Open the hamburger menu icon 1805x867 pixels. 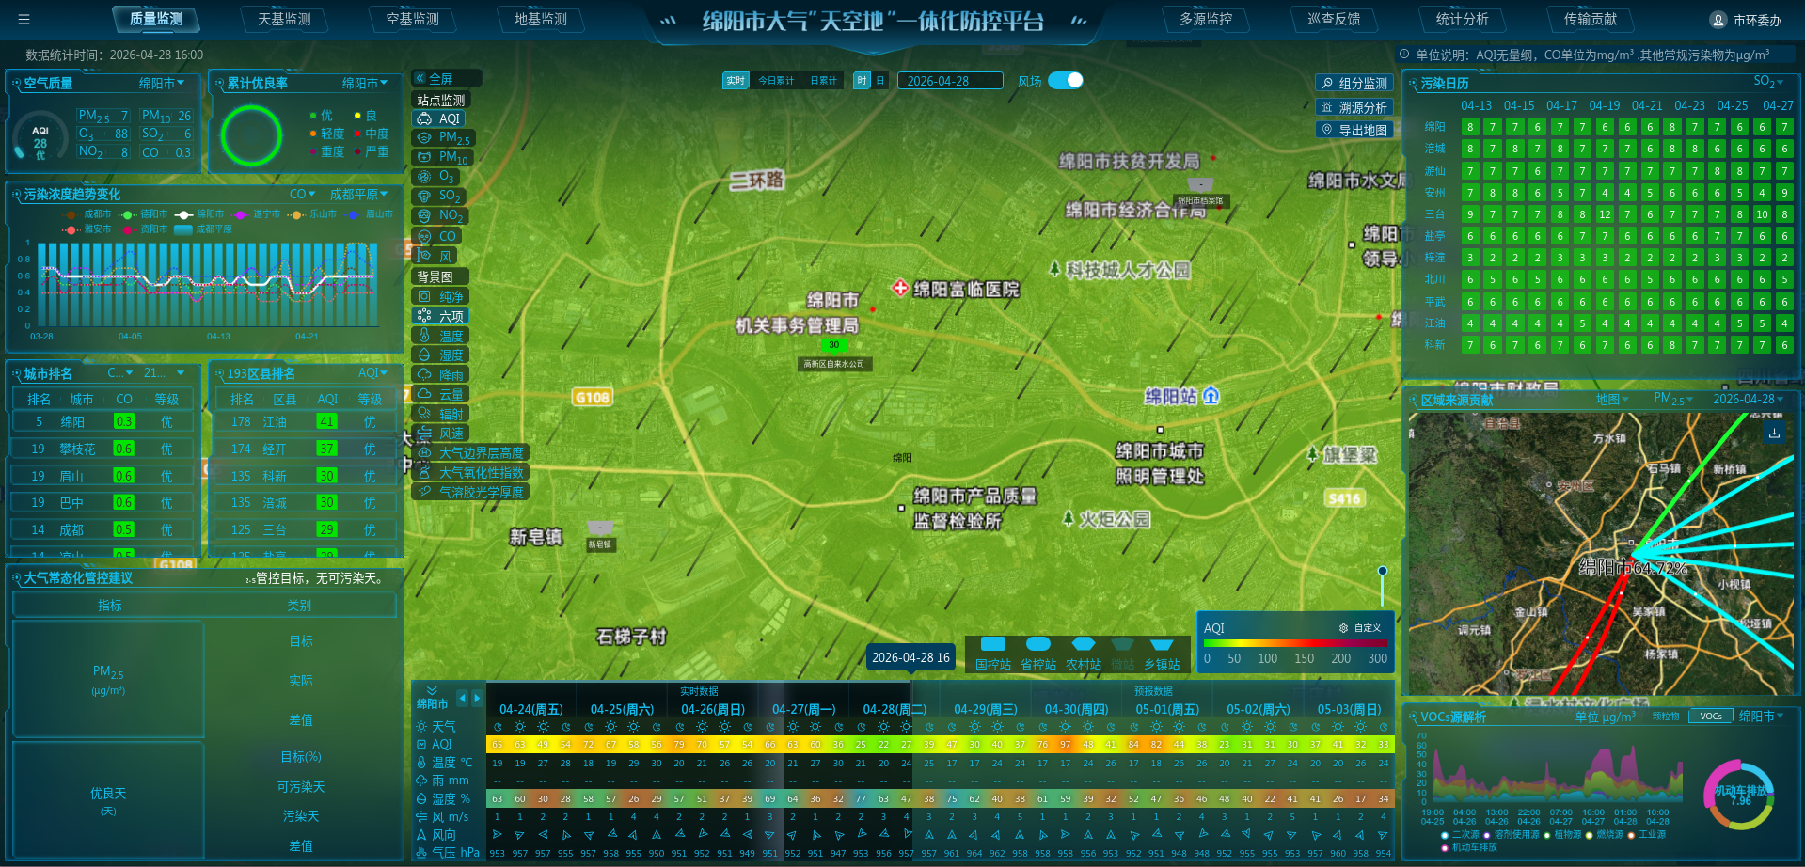24,19
